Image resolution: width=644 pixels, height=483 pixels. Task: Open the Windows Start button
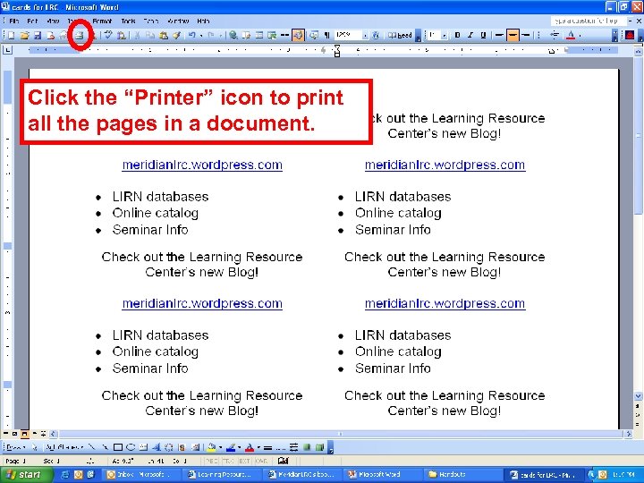click(x=26, y=475)
